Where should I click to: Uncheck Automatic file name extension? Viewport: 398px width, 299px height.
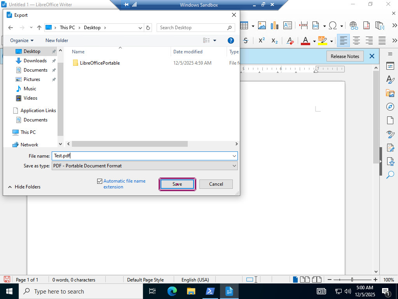pyautogui.click(x=100, y=181)
